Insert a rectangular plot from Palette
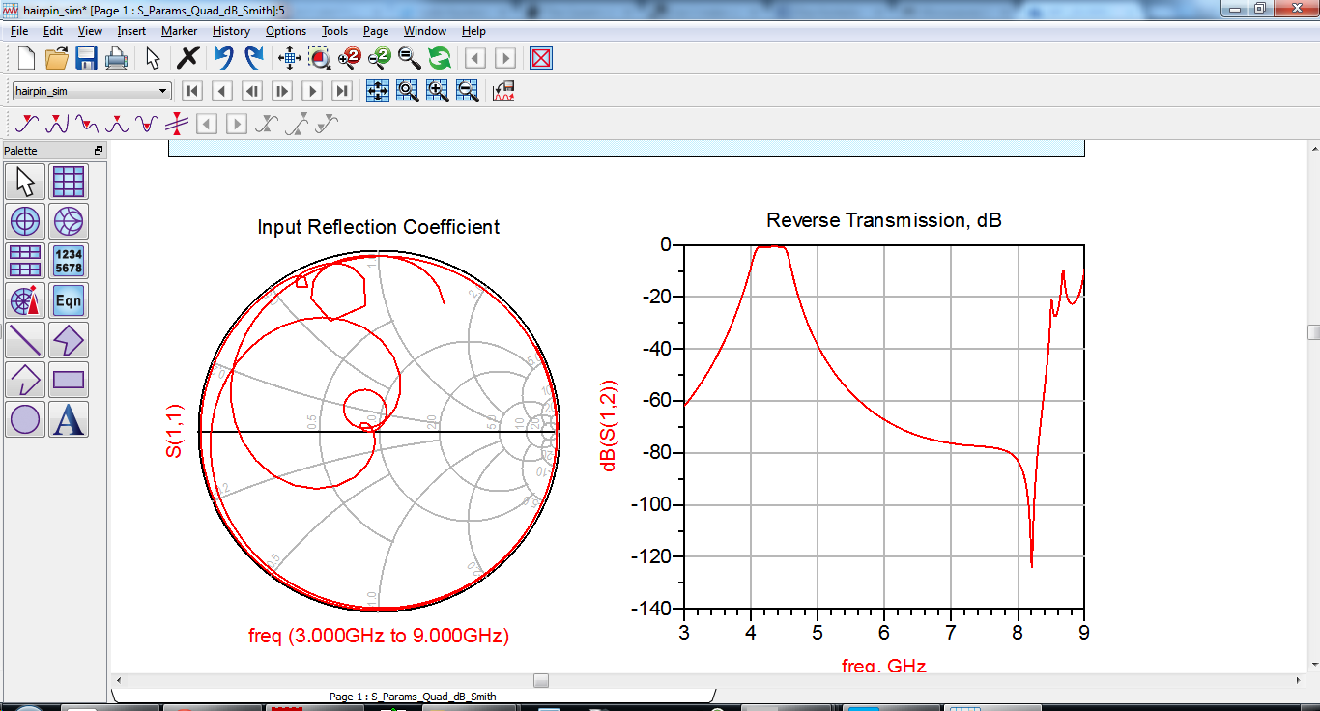 [69, 181]
